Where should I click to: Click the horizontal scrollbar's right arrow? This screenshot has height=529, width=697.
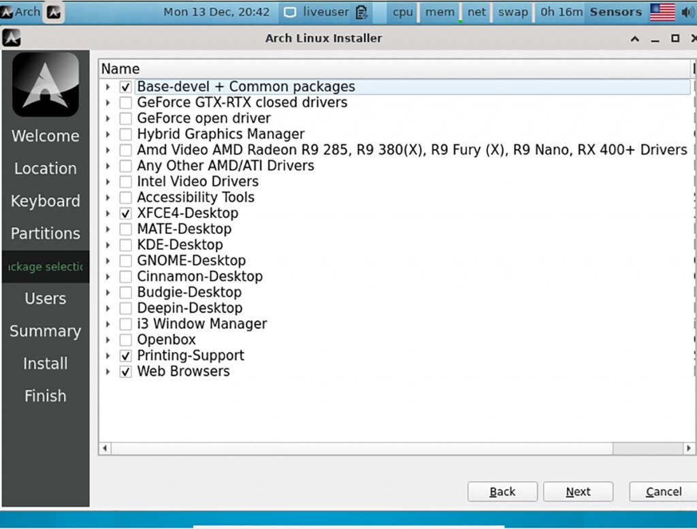(689, 448)
